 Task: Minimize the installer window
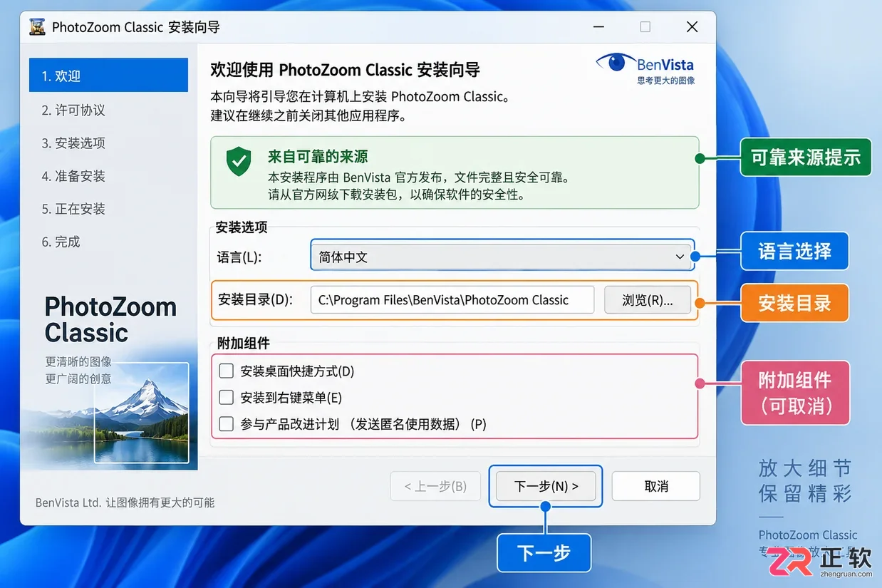click(598, 27)
